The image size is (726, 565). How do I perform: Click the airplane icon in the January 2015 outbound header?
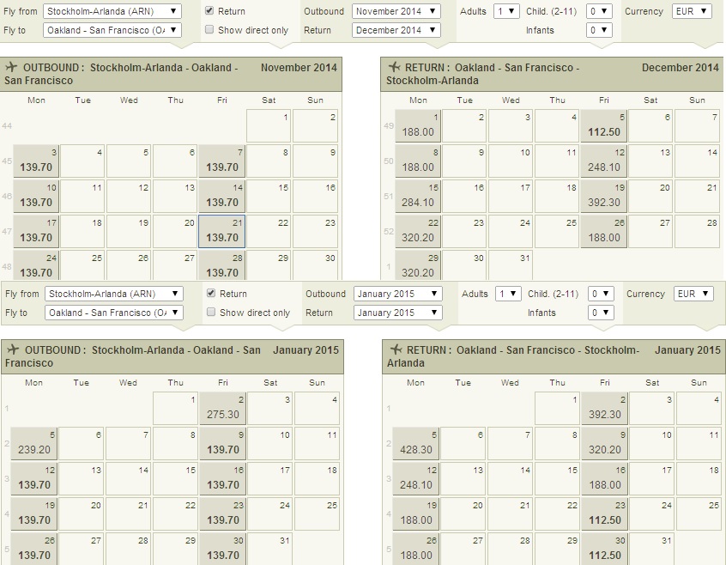pyautogui.click(x=12, y=350)
